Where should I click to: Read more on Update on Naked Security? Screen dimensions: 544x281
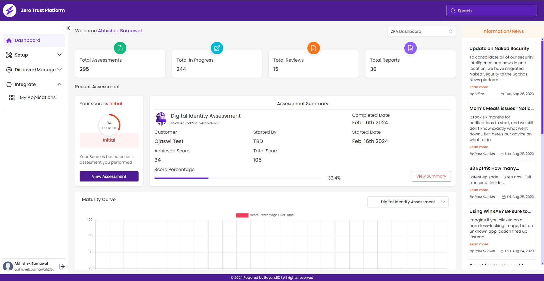tap(479, 87)
